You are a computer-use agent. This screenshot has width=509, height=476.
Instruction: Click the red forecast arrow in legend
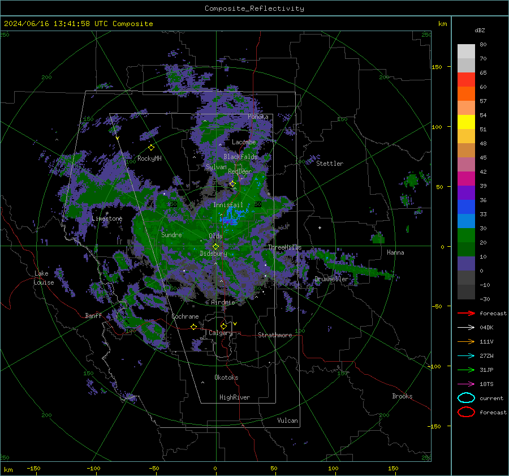point(466,313)
